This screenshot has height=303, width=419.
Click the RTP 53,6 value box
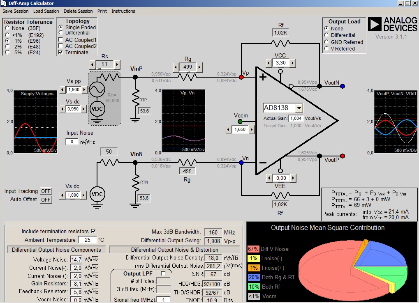point(145,111)
